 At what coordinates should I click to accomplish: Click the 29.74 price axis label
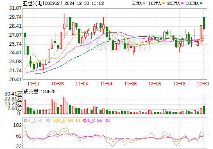pos(15,17)
